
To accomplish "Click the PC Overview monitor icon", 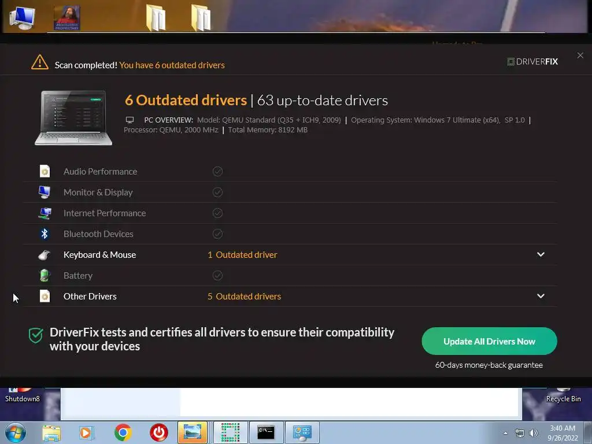I will [129, 120].
